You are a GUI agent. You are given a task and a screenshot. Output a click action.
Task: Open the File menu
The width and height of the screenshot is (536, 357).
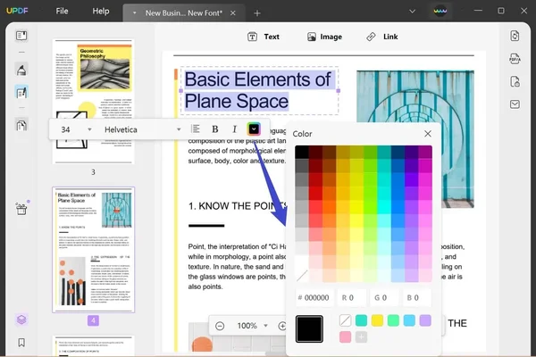coord(62,11)
